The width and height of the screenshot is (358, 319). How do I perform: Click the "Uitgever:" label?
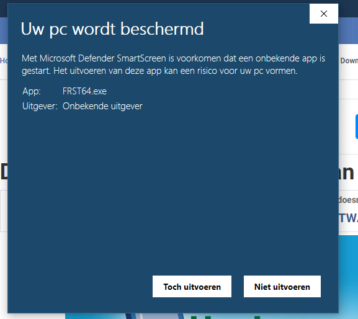point(40,106)
